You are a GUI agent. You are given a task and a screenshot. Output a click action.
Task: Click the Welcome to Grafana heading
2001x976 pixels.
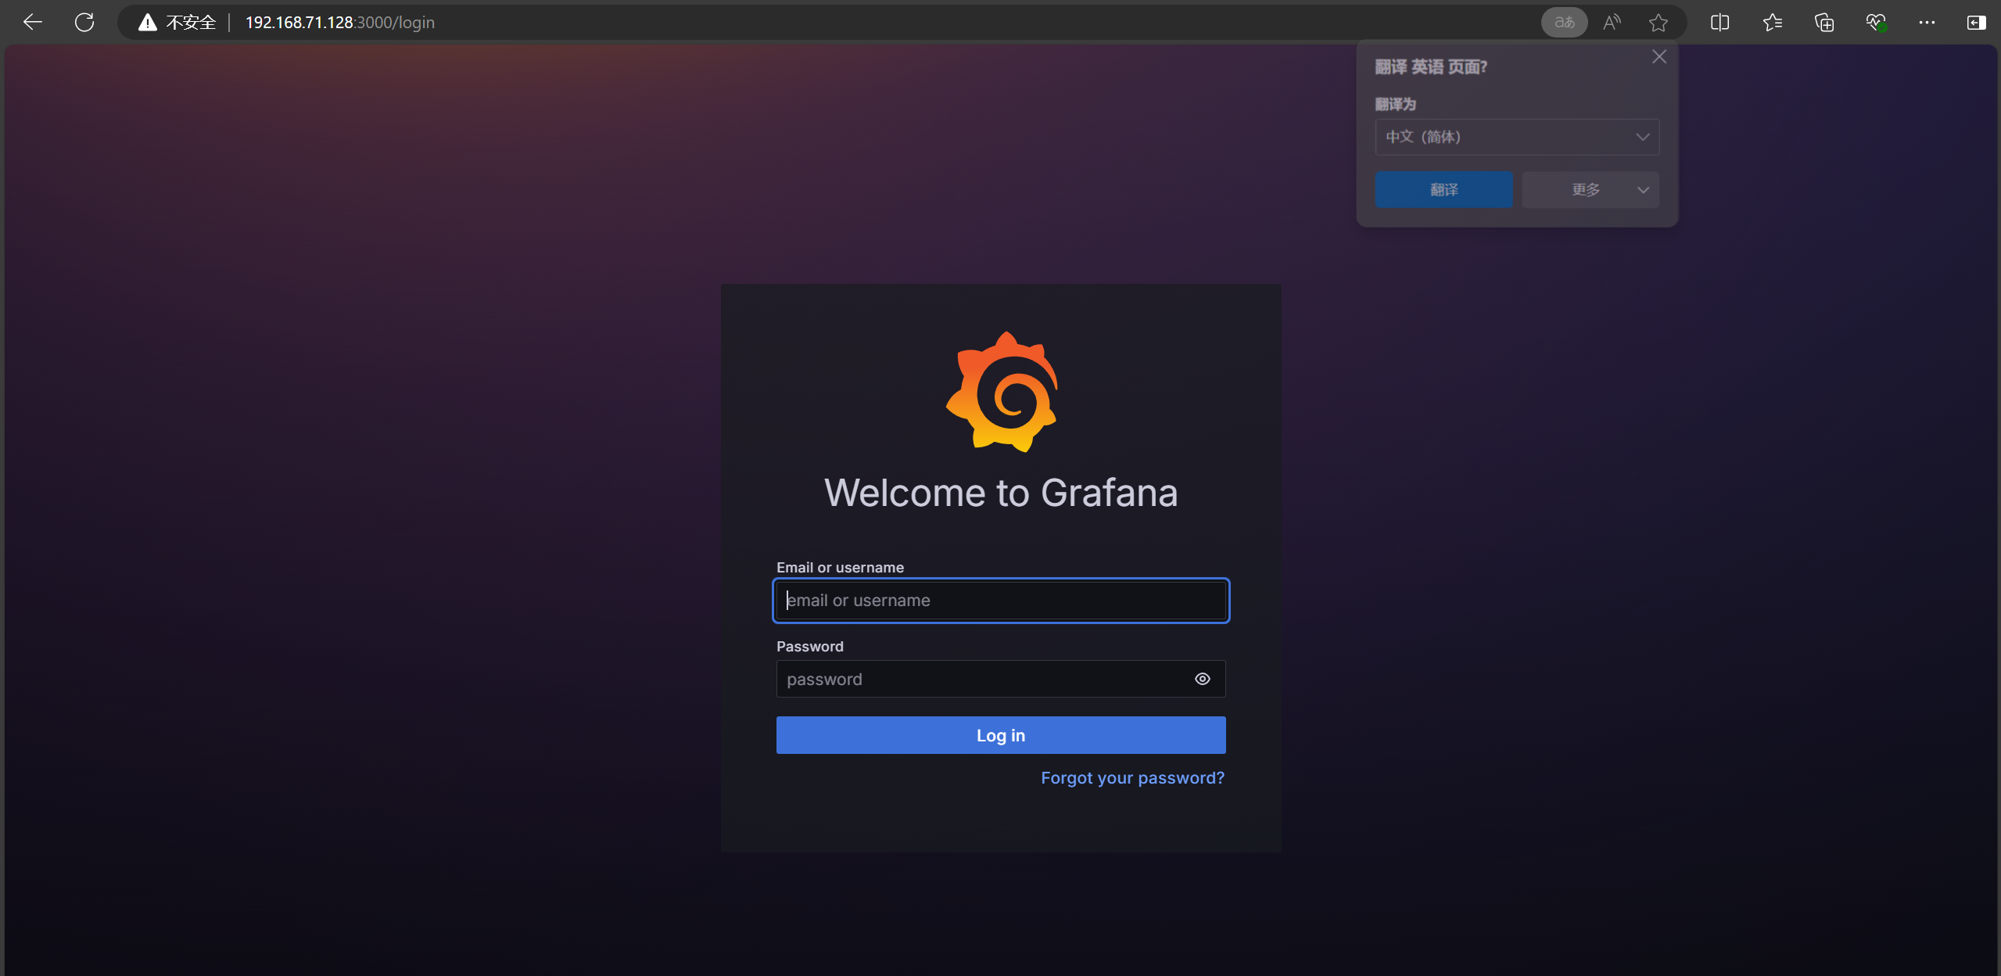click(x=1001, y=493)
